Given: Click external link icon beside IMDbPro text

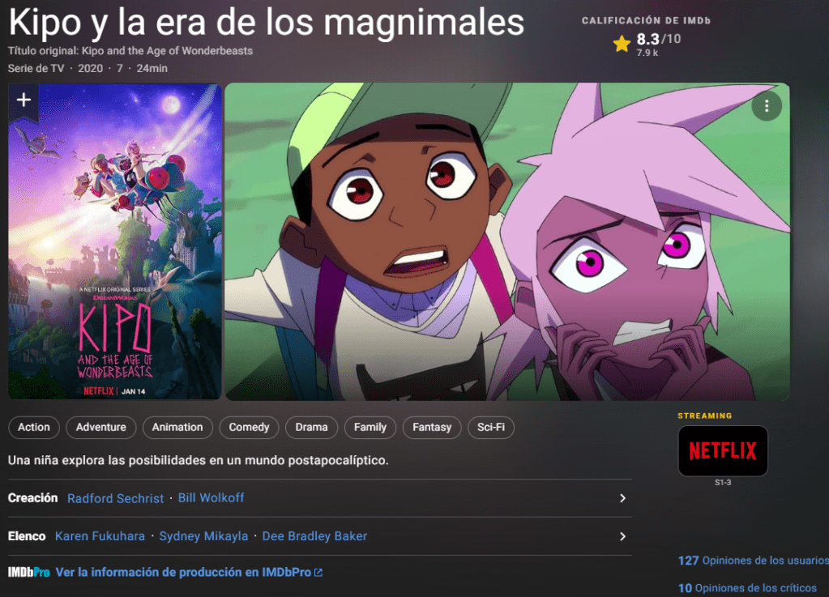Looking at the screenshot, I should [x=318, y=572].
